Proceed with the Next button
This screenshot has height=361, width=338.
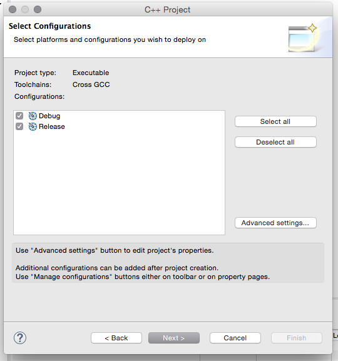[x=174, y=338]
